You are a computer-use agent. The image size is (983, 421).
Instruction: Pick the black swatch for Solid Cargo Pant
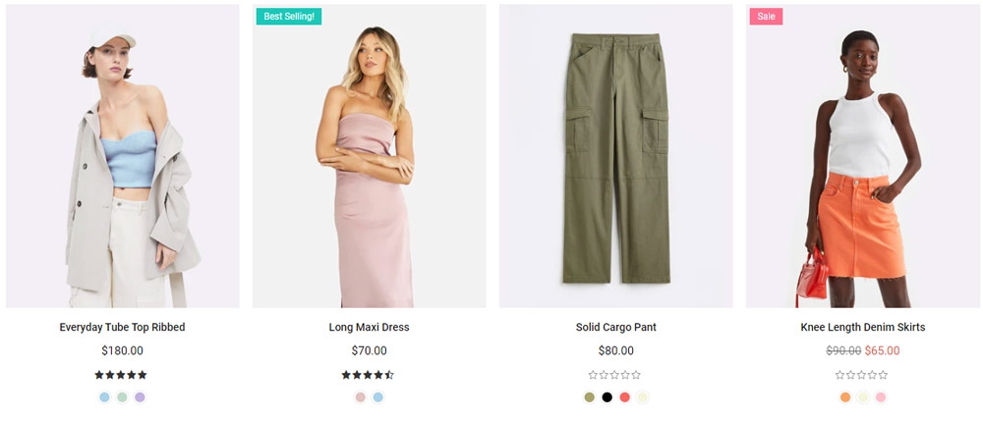point(607,397)
